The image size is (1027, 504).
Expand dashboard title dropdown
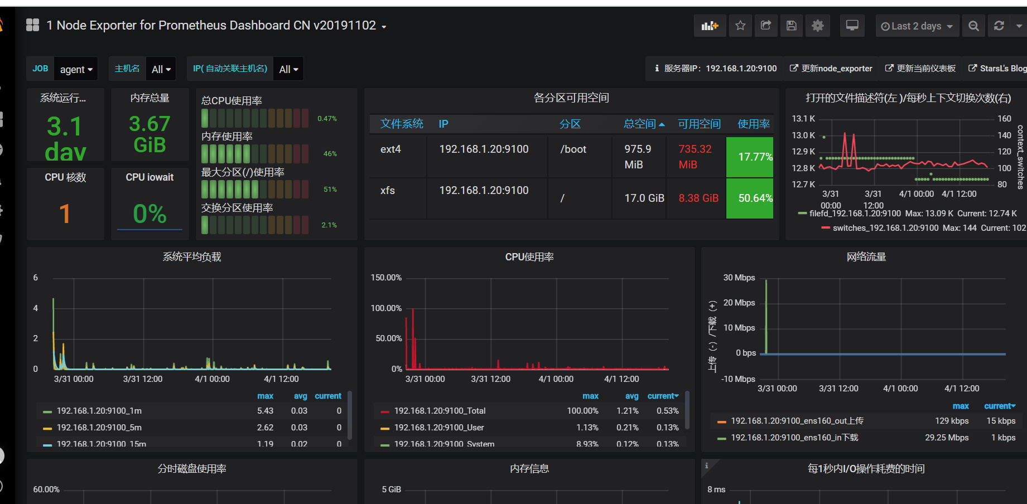(384, 26)
